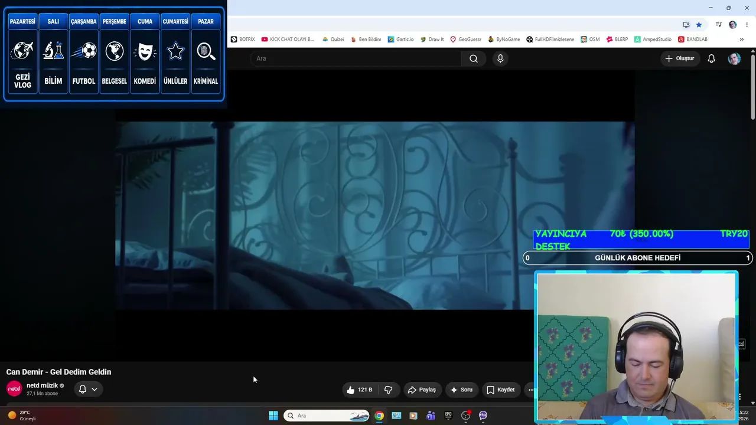Share the video via Paylaş
Screen dimensions: 756x425
(422, 390)
